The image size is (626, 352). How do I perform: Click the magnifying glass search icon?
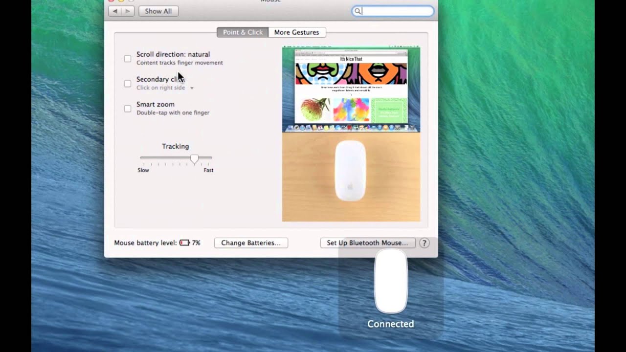(x=358, y=11)
